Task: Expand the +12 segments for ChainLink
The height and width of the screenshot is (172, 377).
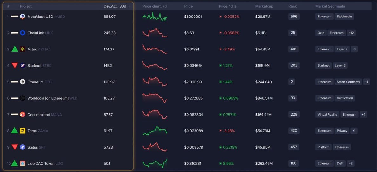Action: [x=351, y=33]
